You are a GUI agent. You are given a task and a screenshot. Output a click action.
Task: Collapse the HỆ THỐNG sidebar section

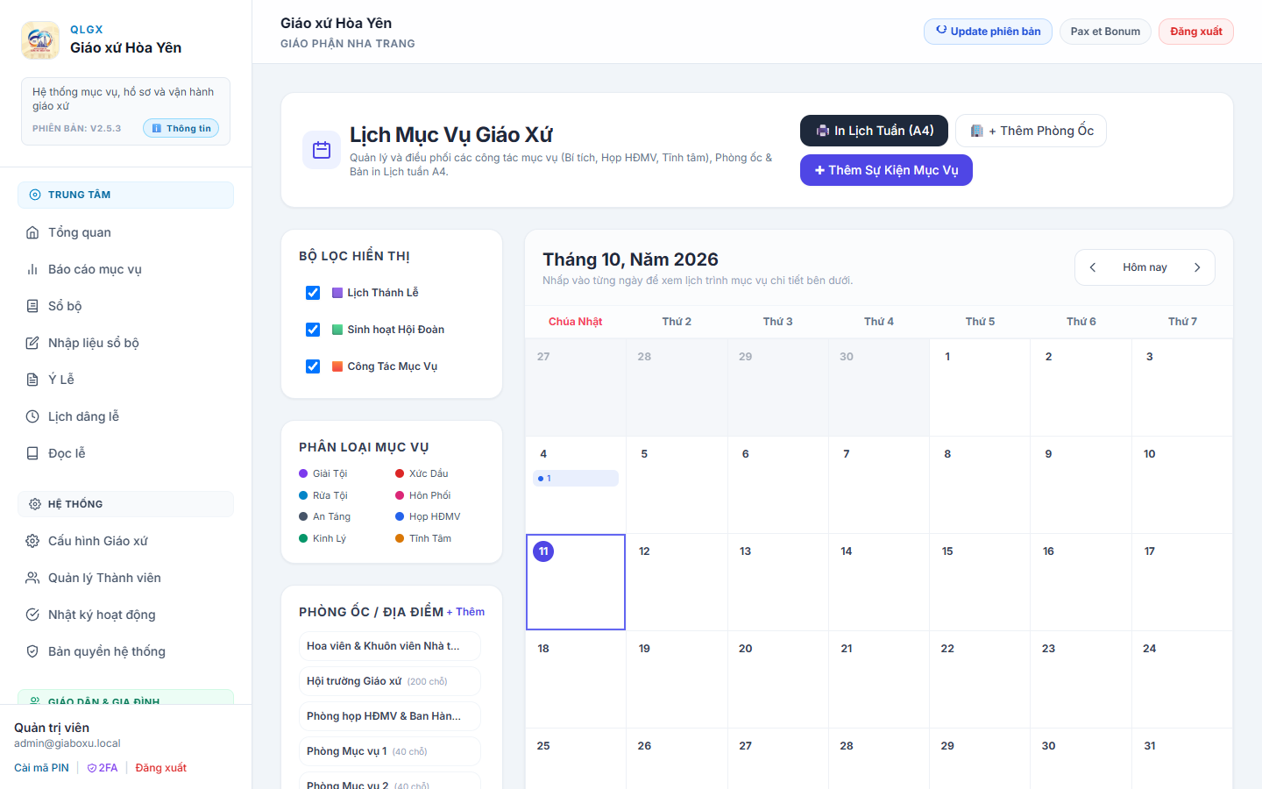pyautogui.click(x=125, y=504)
